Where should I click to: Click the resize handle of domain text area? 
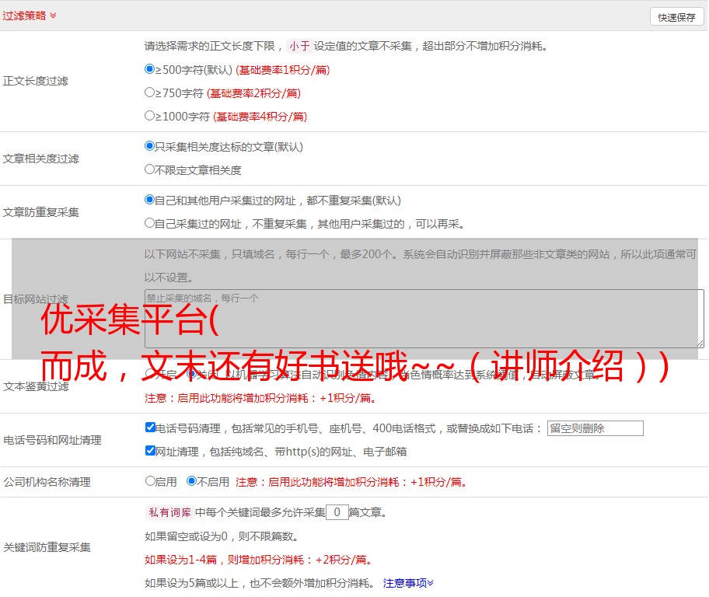click(x=700, y=344)
